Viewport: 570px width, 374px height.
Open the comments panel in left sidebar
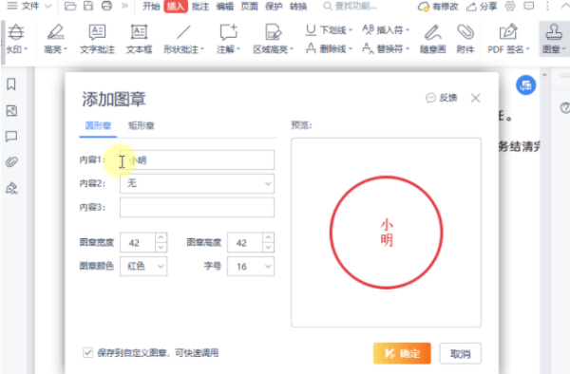[11, 136]
